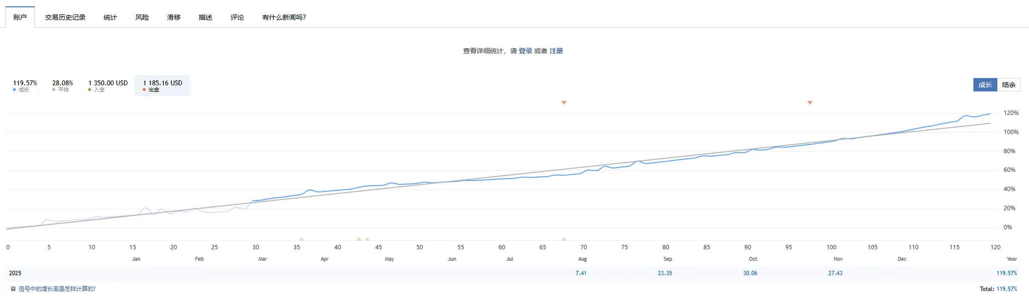Click the green deposit triangle near week 44
1029x302 pixels.
pos(367,239)
